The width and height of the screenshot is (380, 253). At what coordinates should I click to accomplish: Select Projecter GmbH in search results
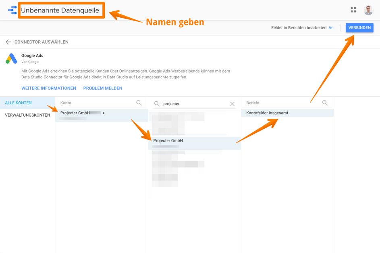[195, 143]
